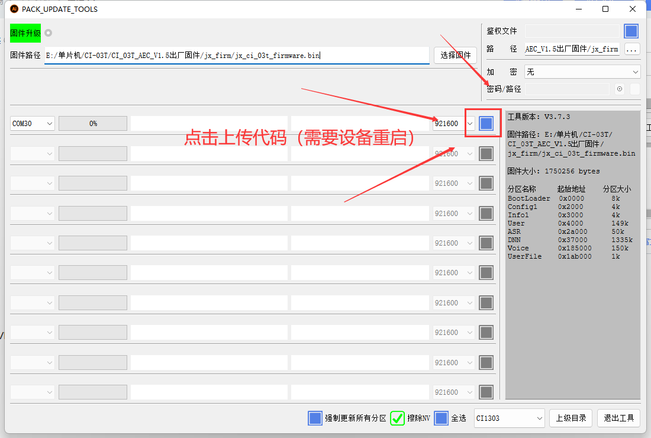Open the COM30 port dropdown
Image resolution: width=651 pixels, height=438 pixels.
point(33,123)
